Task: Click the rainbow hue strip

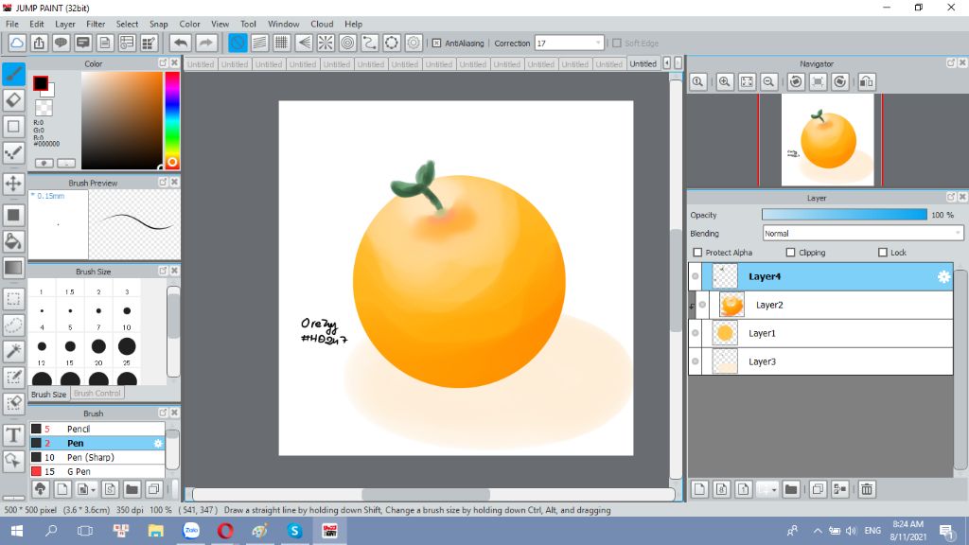Action: pyautogui.click(x=172, y=120)
